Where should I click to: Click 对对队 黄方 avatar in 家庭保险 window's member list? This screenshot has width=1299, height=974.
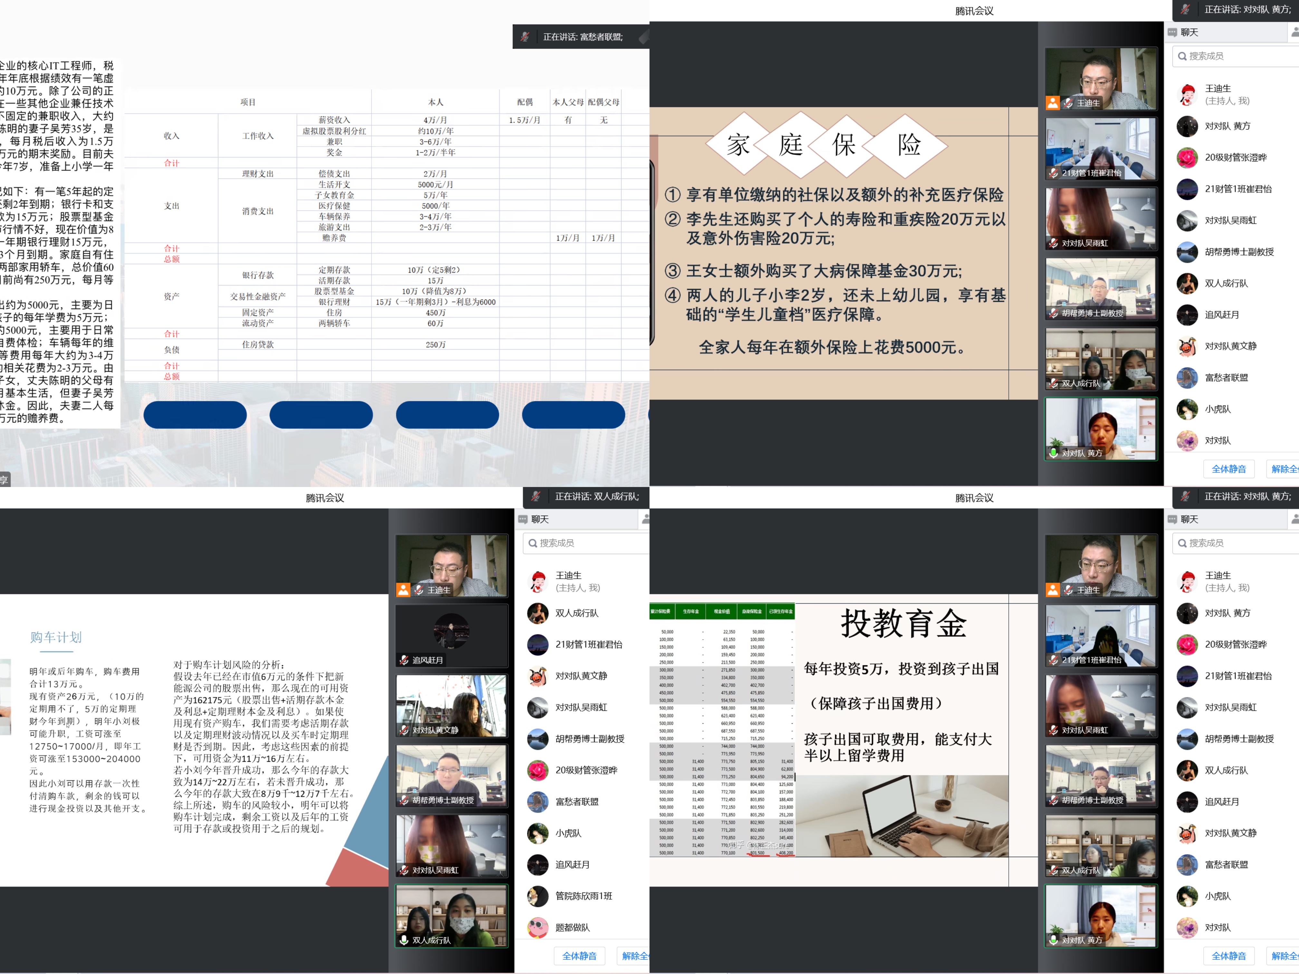(1187, 126)
